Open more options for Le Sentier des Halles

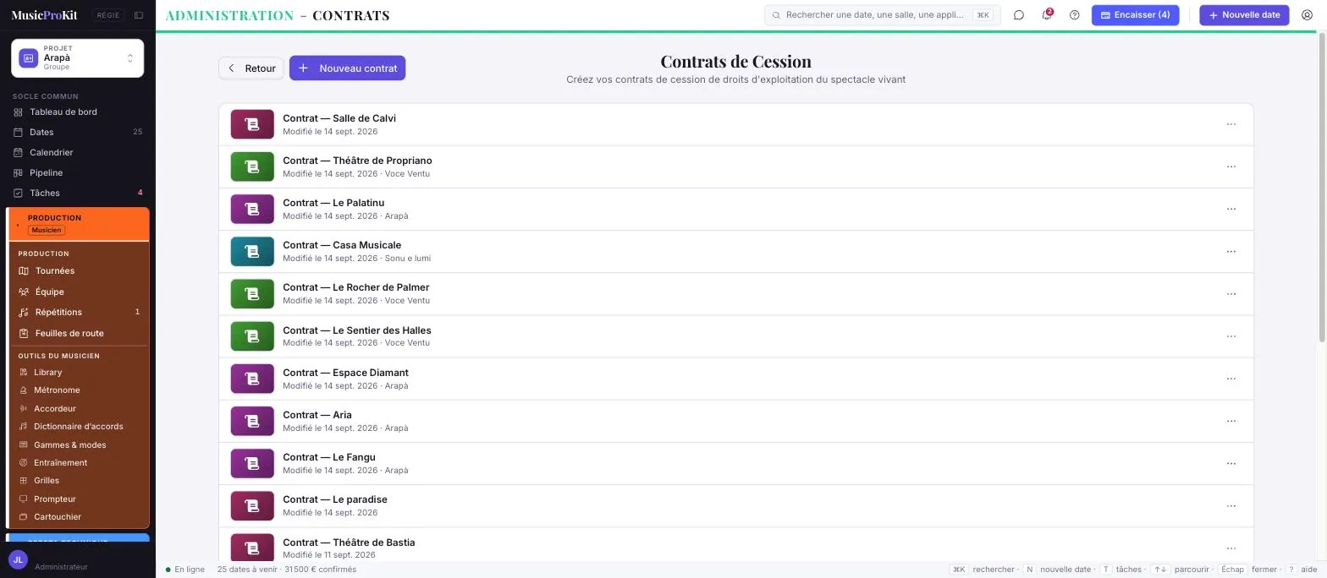click(x=1231, y=336)
